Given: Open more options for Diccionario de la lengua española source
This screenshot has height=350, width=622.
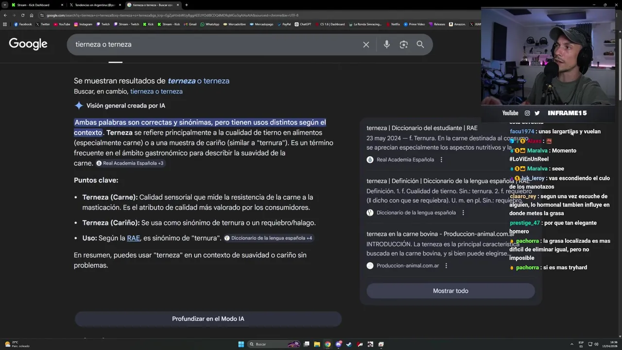Looking at the screenshot, I should (463, 212).
